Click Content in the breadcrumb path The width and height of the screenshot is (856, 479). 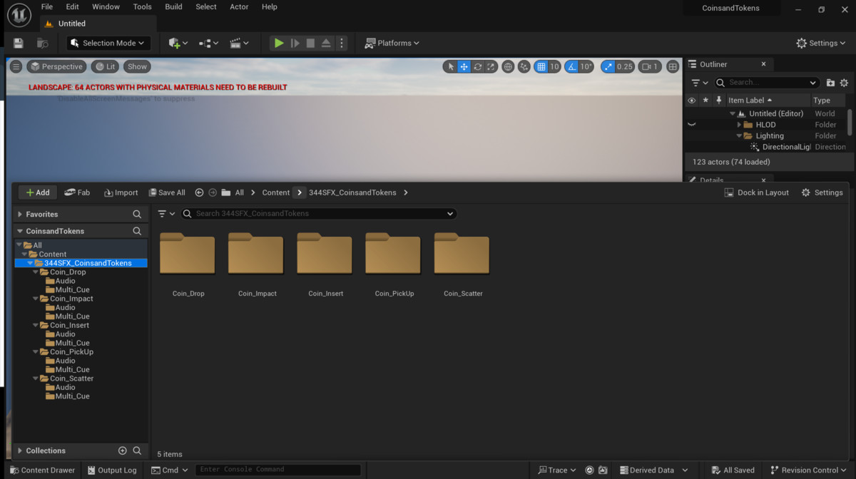coord(275,192)
